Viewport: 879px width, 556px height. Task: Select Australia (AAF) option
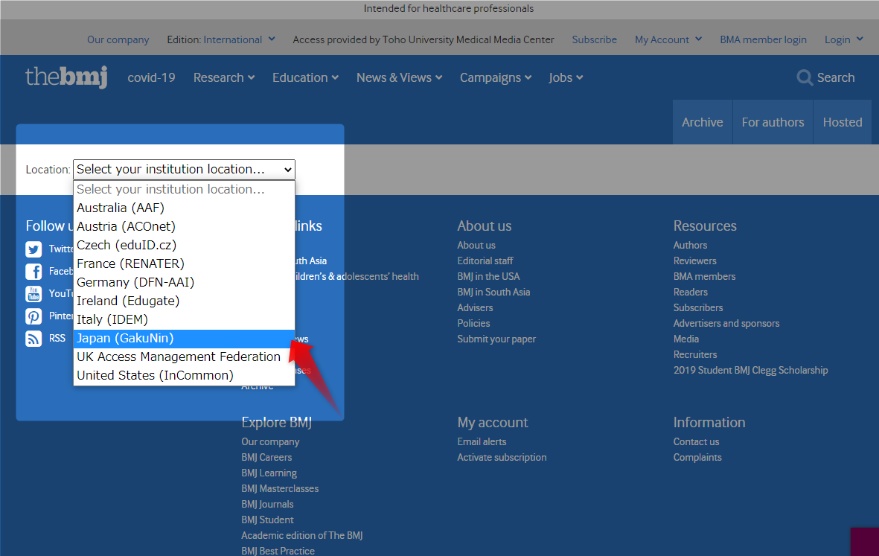point(184,208)
